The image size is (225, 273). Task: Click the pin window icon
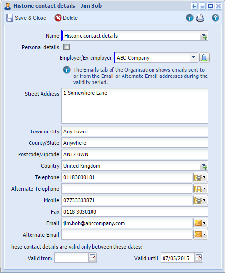pos(194,6)
